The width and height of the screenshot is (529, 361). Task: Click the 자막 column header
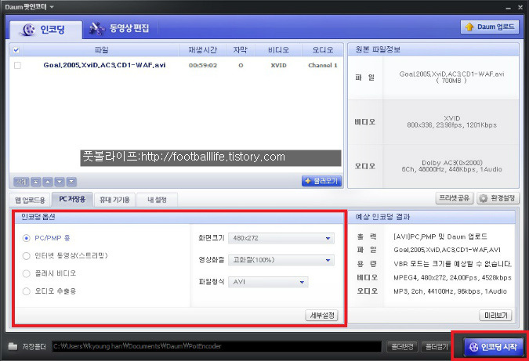(x=241, y=50)
